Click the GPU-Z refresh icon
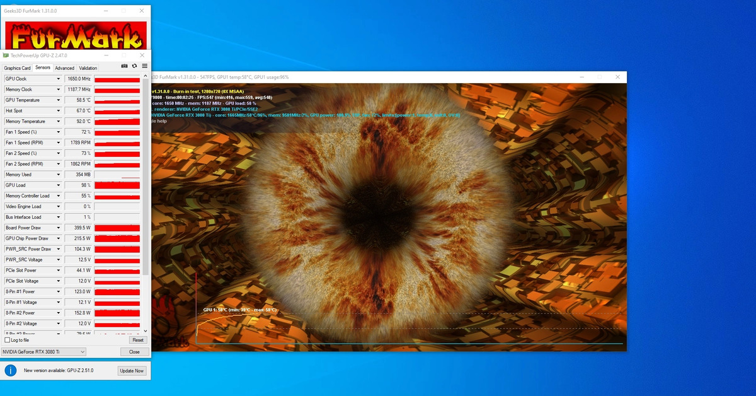Image resolution: width=756 pixels, height=396 pixels. click(134, 66)
